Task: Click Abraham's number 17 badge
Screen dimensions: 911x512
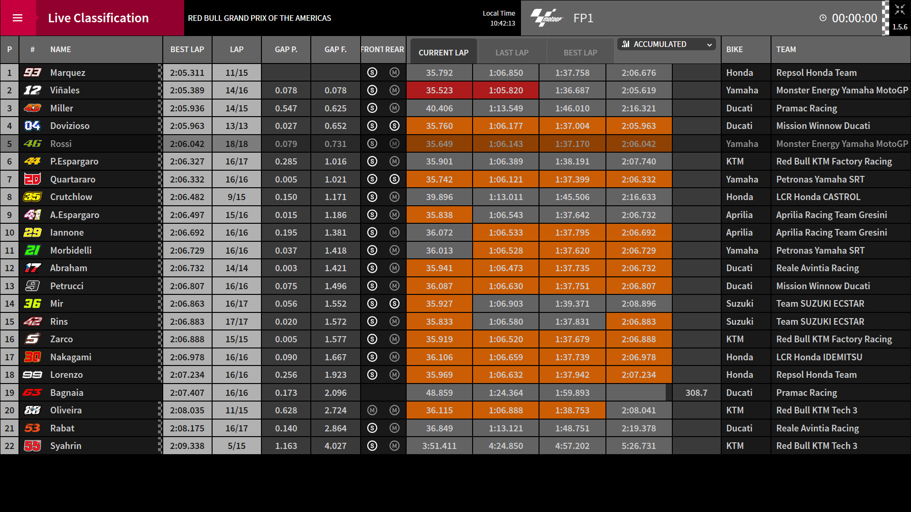Action: 32,268
